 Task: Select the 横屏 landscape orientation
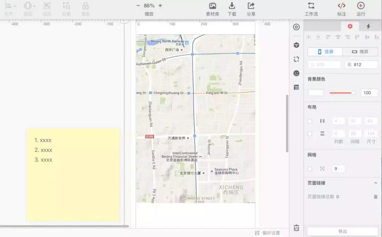pyautogui.click(x=360, y=52)
